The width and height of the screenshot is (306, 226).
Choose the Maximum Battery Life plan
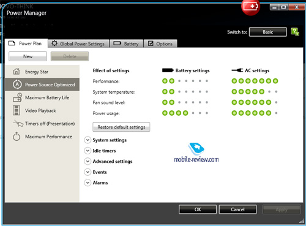(42, 97)
